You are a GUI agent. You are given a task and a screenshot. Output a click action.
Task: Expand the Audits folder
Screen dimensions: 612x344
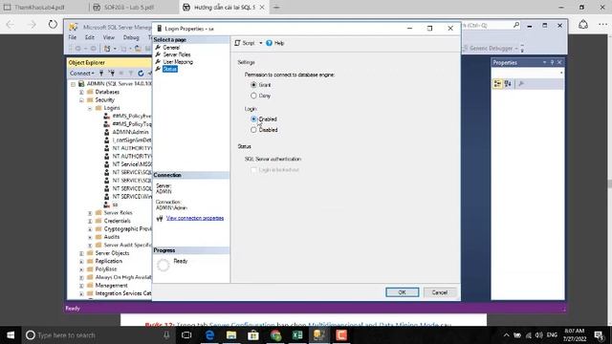pyautogui.click(x=90, y=237)
